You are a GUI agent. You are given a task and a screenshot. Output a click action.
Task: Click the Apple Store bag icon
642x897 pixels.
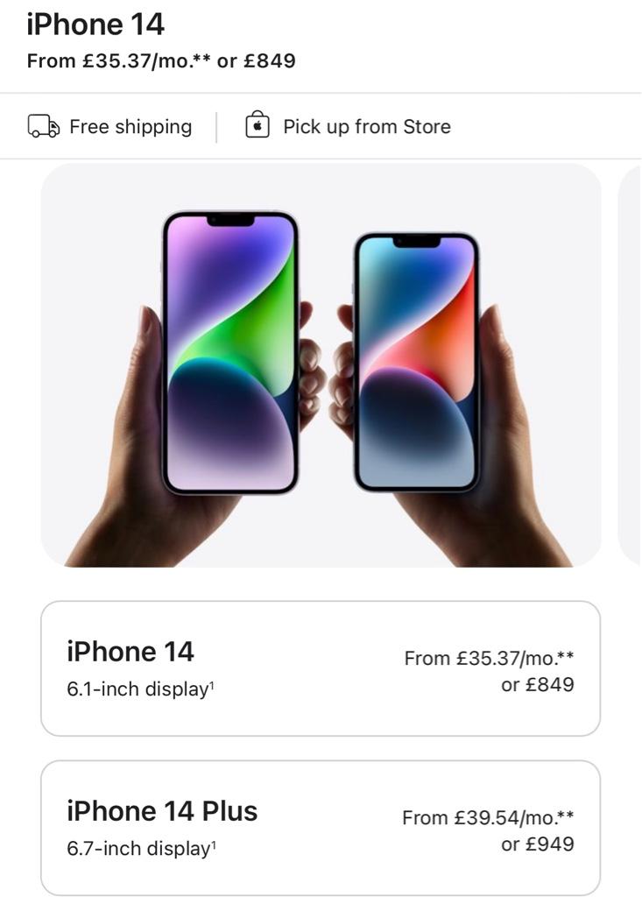(x=258, y=124)
